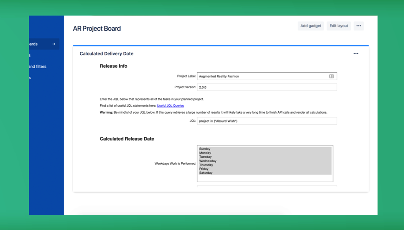Viewport: 404px width, 230px height.
Task: Open the Calculated Delivery Date gadget menu
Action: (x=356, y=54)
